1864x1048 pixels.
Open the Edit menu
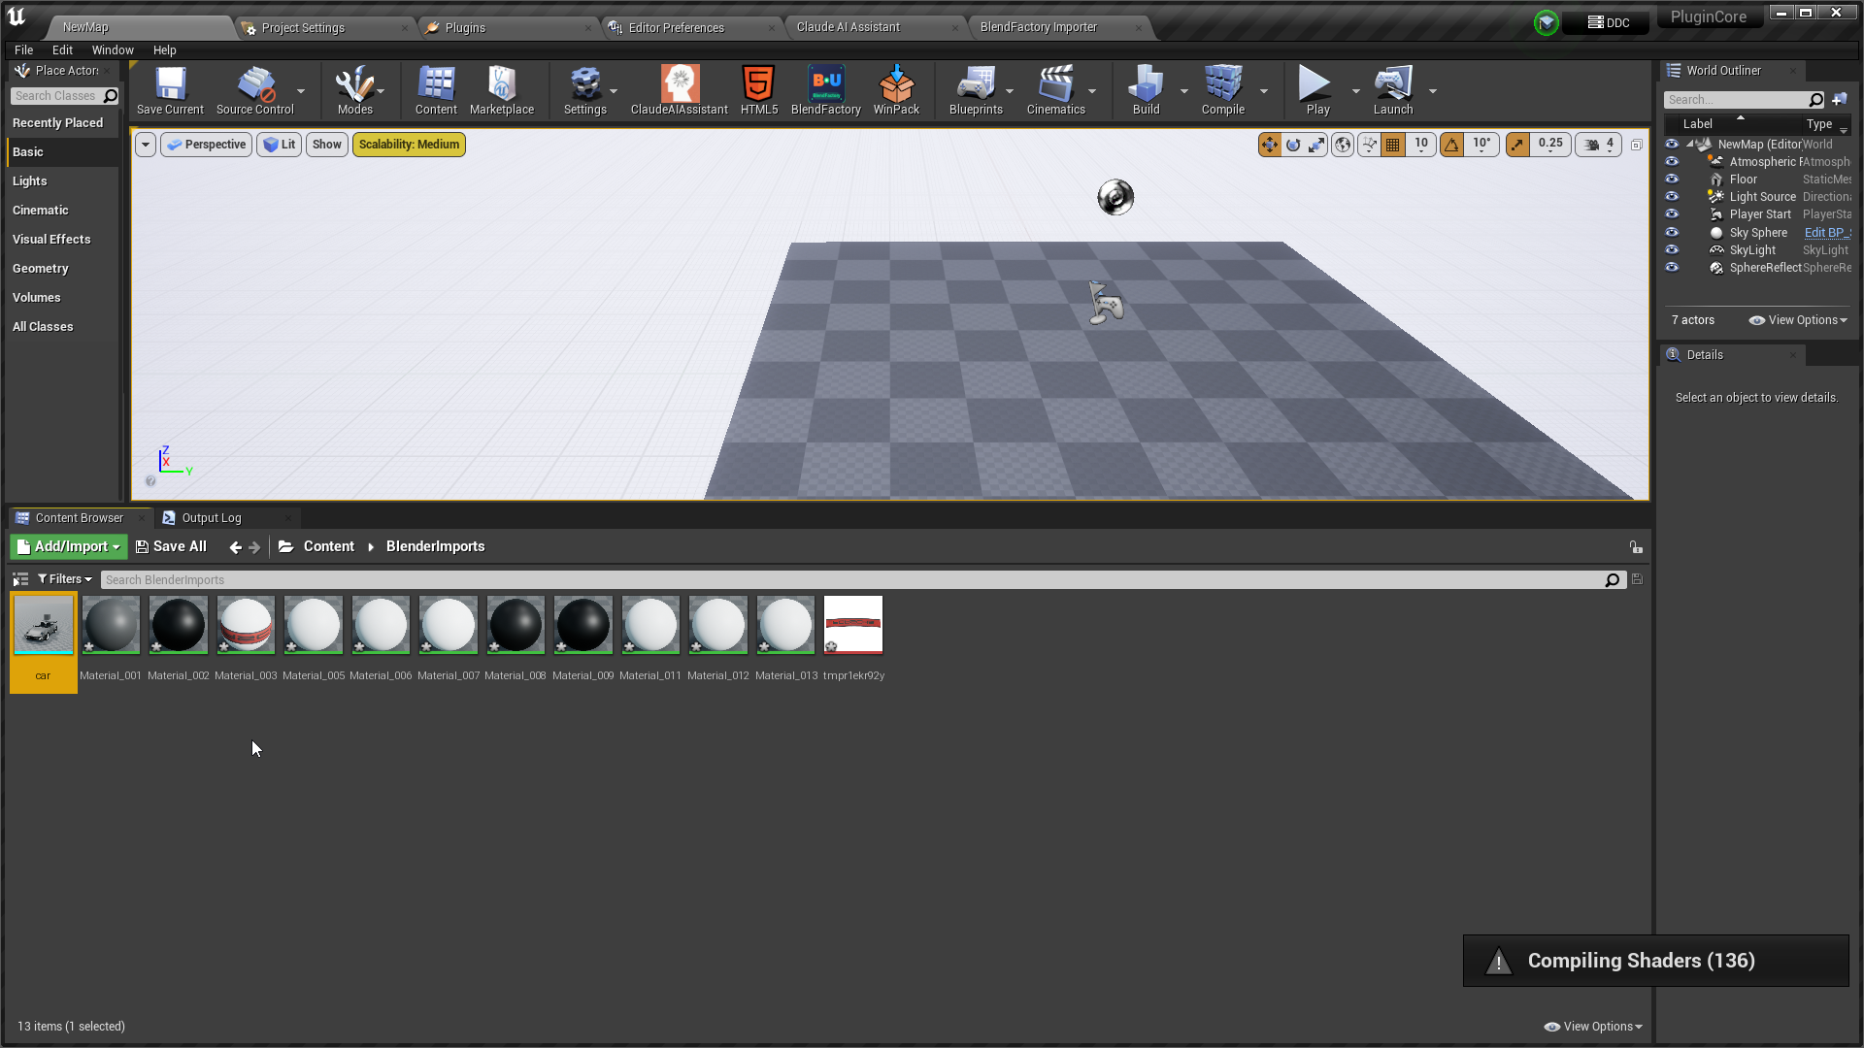(x=62, y=50)
